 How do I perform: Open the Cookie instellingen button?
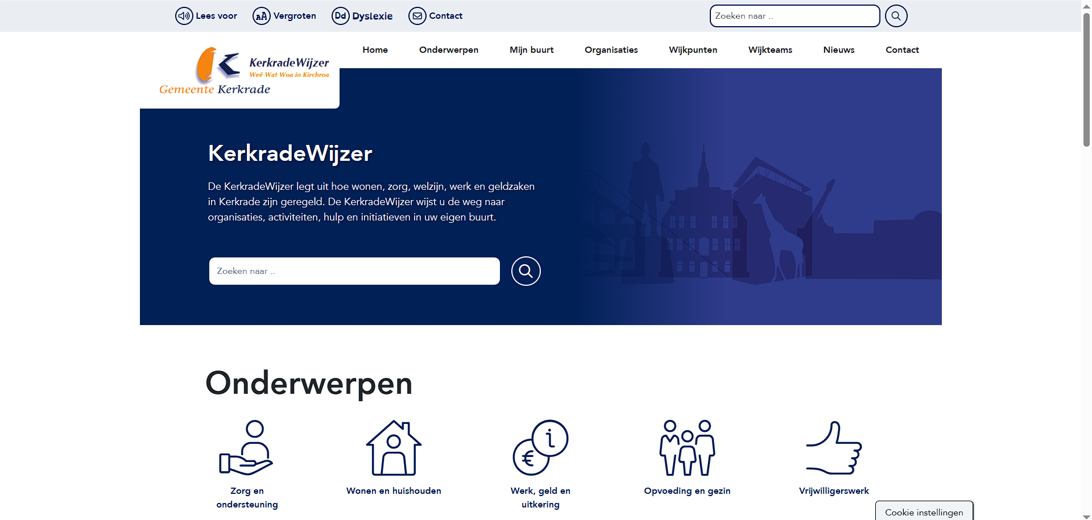(x=924, y=511)
